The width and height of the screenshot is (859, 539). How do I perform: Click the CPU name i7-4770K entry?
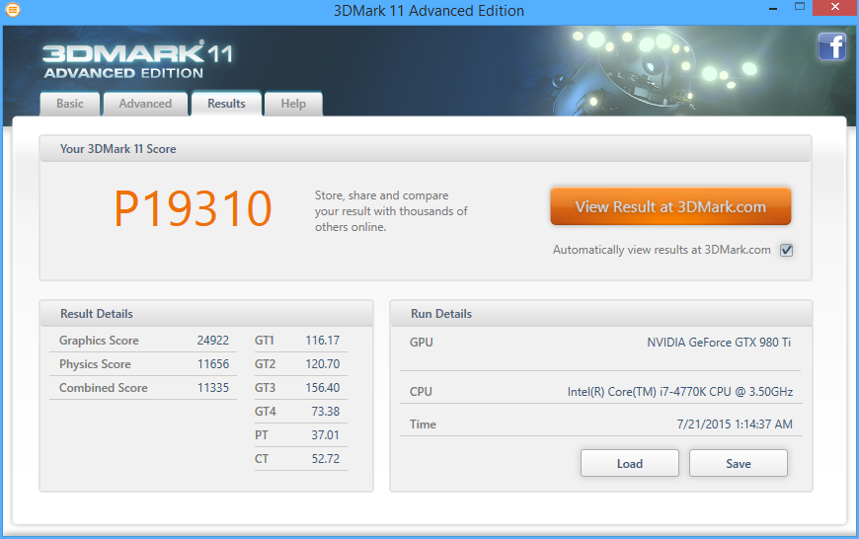tap(680, 392)
